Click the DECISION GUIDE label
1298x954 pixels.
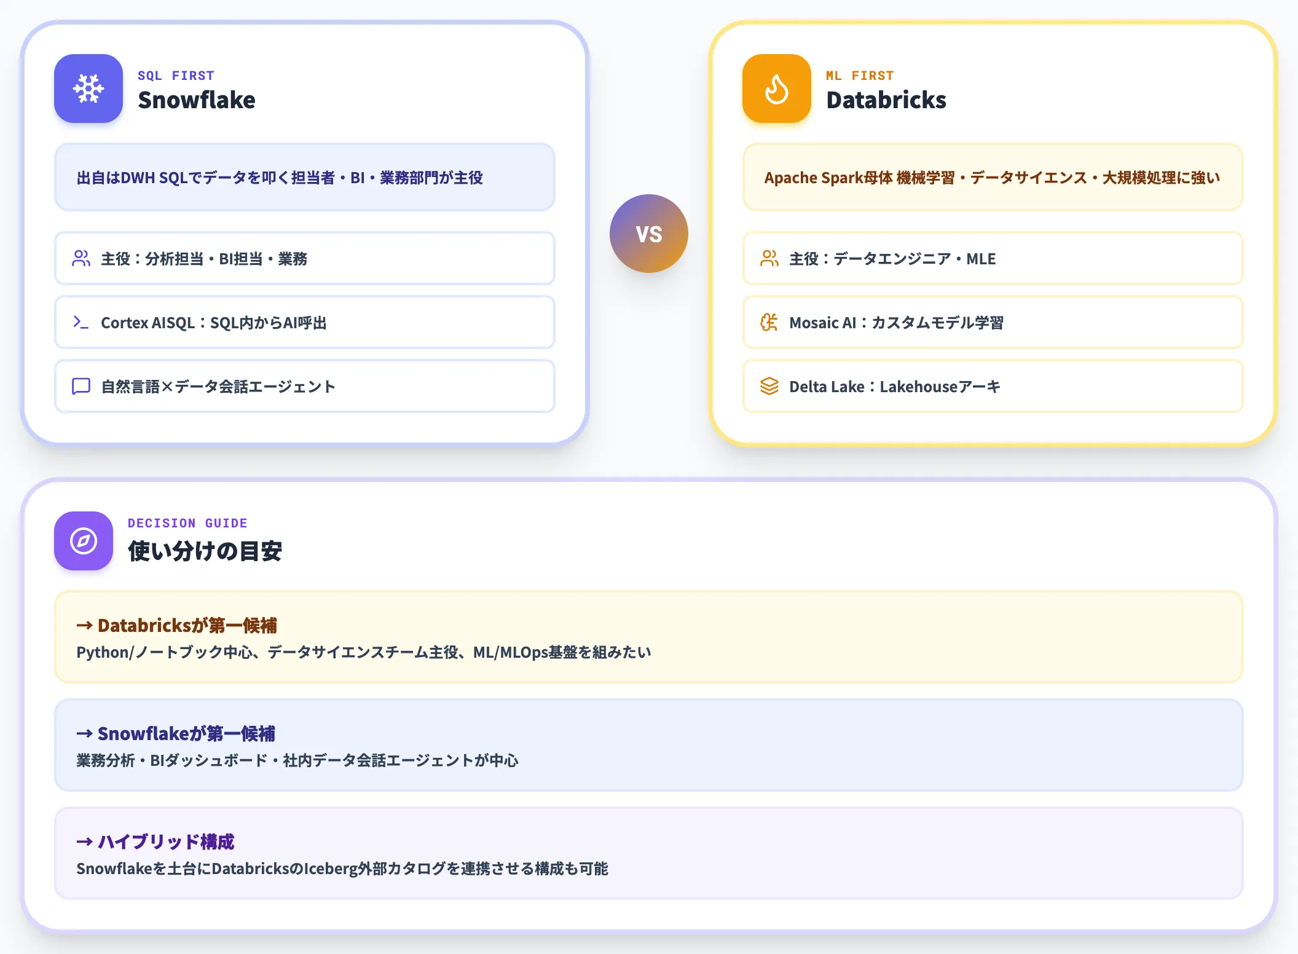(187, 523)
